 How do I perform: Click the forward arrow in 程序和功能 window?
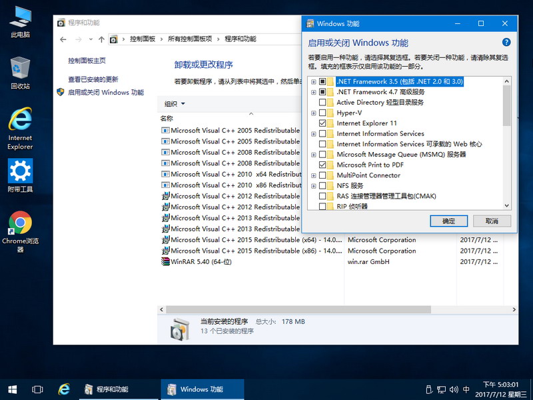79,39
